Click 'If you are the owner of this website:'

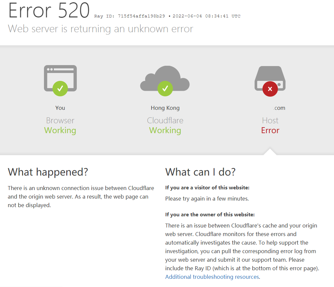210,214
